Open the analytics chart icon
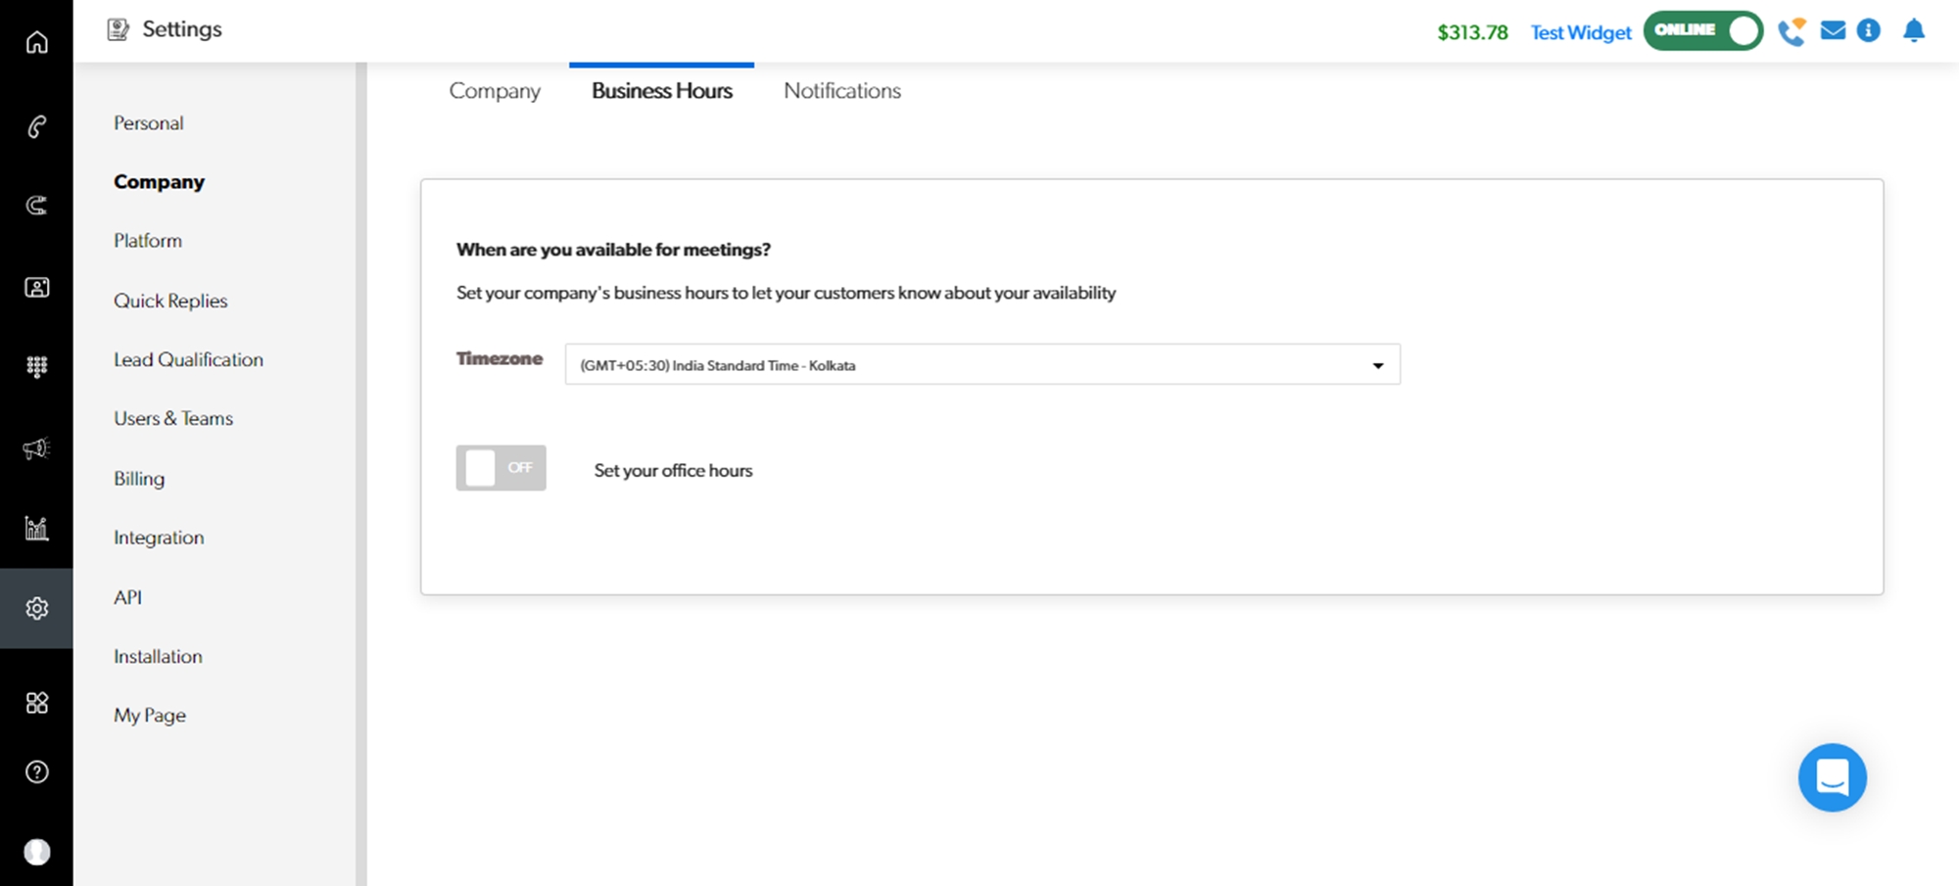Screen dimensions: 1959x886 [x=36, y=529]
